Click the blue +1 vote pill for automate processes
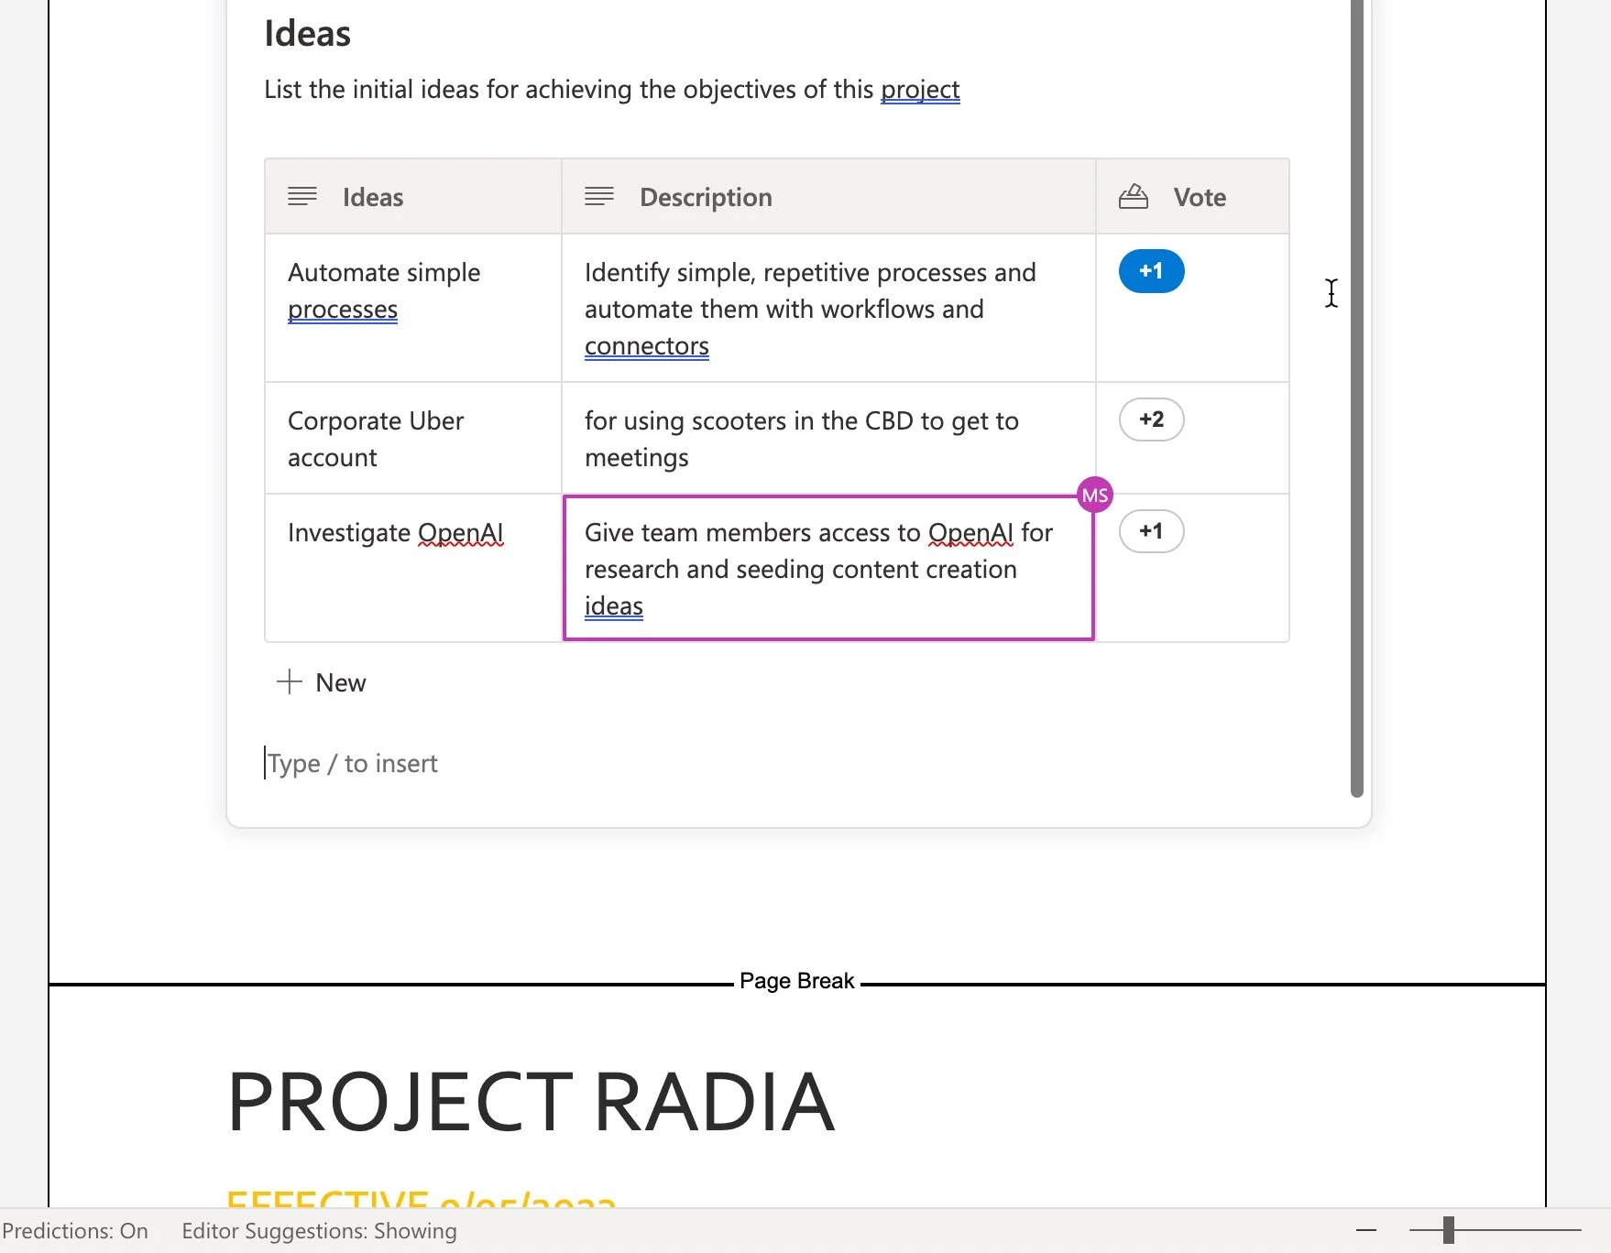Image resolution: width=1611 pixels, height=1253 pixels. (1151, 271)
